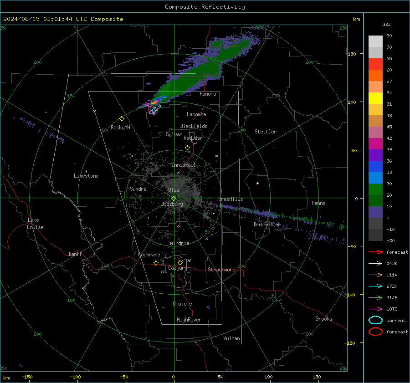410x383 pixels.
Task: Click yellow diamond marker beside RockyMH
Action: coord(122,119)
